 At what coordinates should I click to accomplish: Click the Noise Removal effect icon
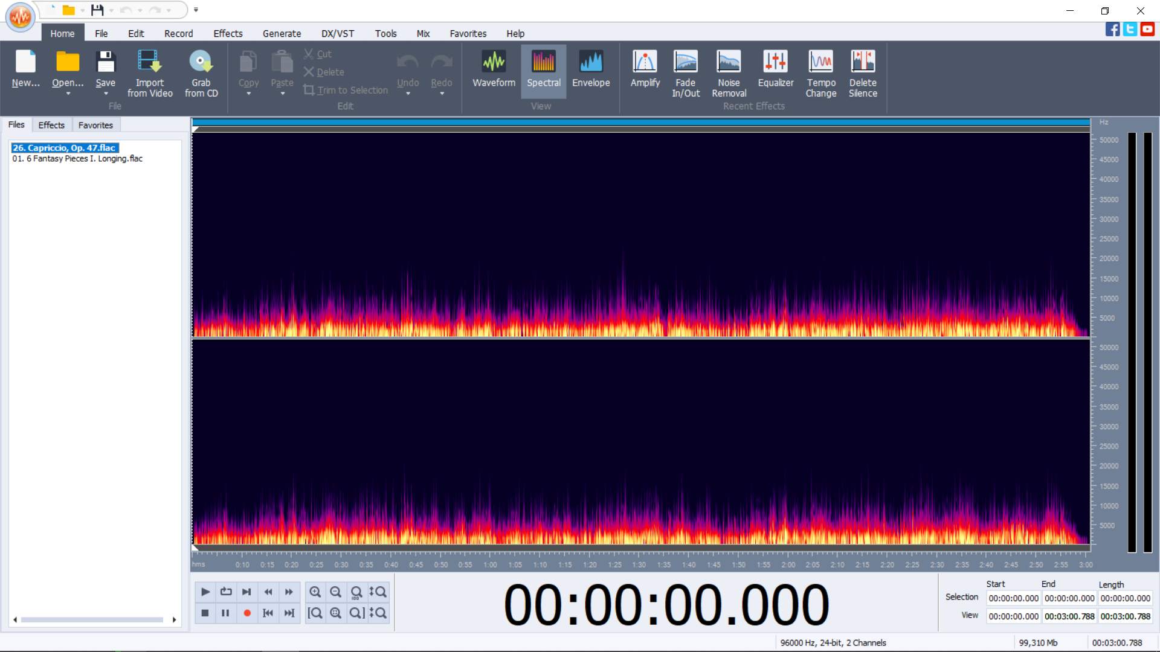pos(729,62)
